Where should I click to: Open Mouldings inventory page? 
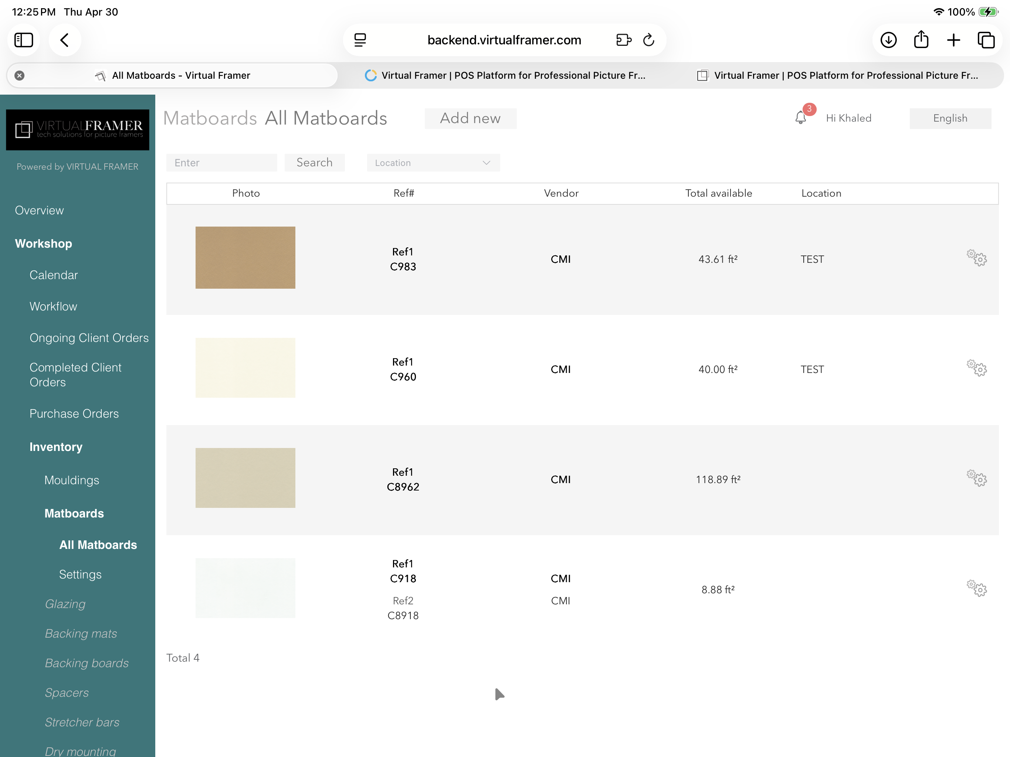point(72,480)
